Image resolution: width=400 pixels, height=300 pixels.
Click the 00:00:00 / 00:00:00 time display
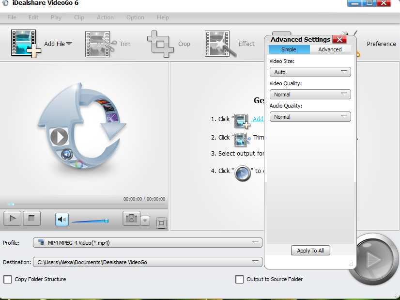(x=144, y=199)
